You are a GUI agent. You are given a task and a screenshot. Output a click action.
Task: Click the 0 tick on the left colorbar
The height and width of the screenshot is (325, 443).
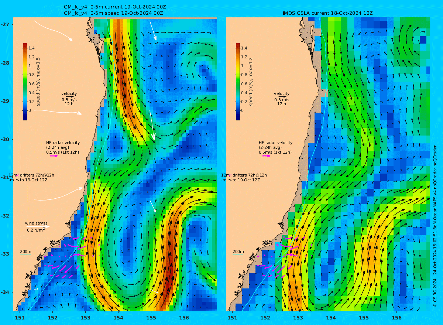(x=30, y=110)
